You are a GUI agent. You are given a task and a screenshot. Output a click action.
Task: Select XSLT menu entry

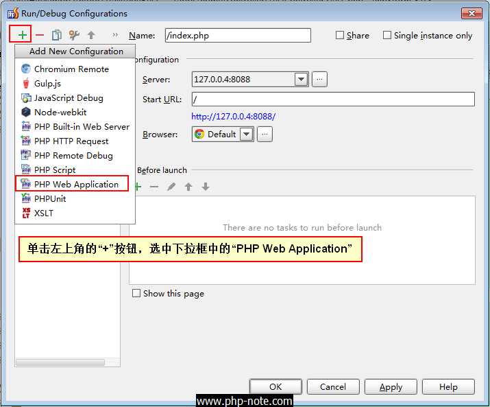(x=75, y=213)
